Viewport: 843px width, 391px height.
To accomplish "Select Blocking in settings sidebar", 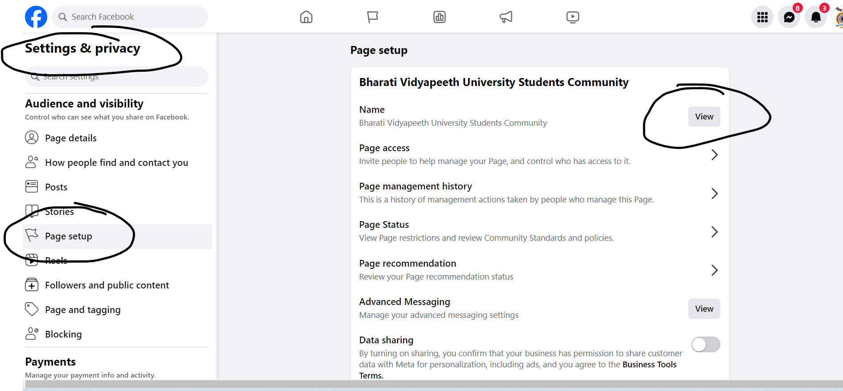I will point(63,334).
